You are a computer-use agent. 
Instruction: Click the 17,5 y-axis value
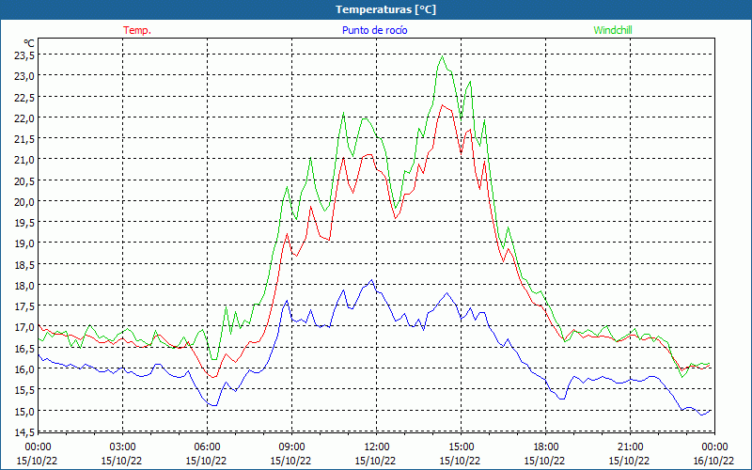[24, 306]
